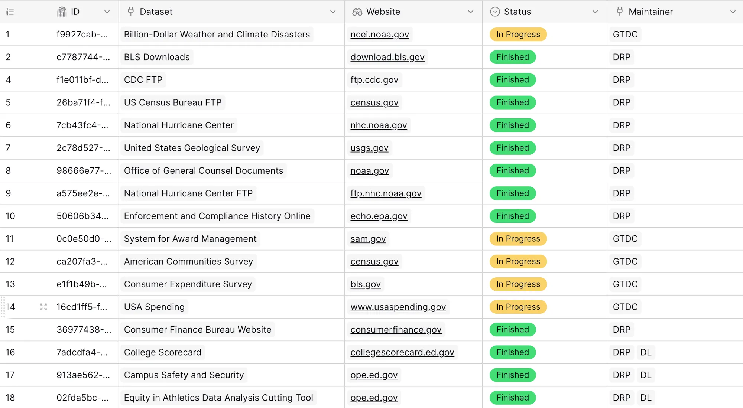Viewport: 743px width, 408px height.
Task: Click the DRP tag on BLS Downloads row
Action: [x=622, y=57]
